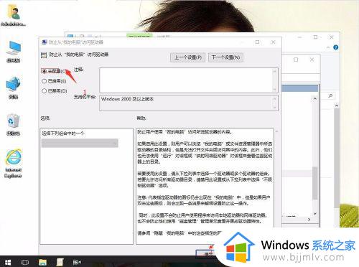Click the 选择下列组合中的一个 options label
Image resolution: width=359 pixels, height=267 pixels.
click(63, 133)
